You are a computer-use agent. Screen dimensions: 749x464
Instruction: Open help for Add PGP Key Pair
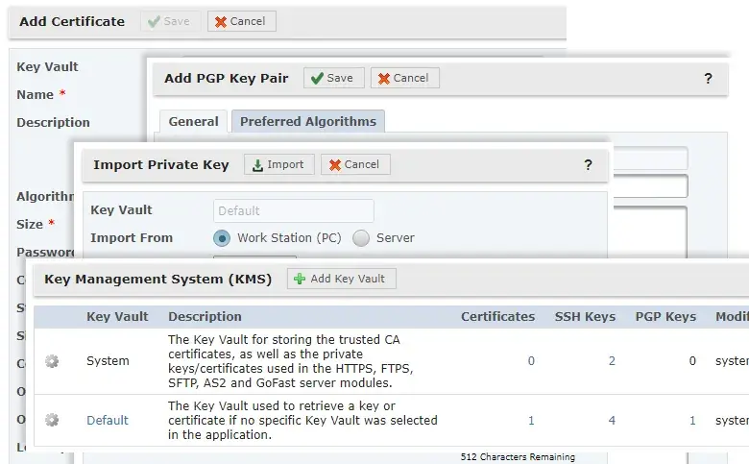coord(709,79)
